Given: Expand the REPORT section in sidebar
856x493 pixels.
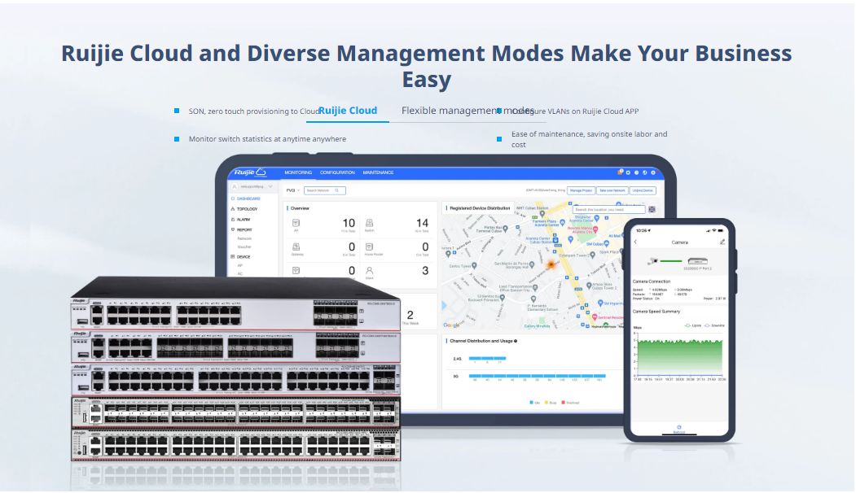Looking at the screenshot, I should coord(244,230).
